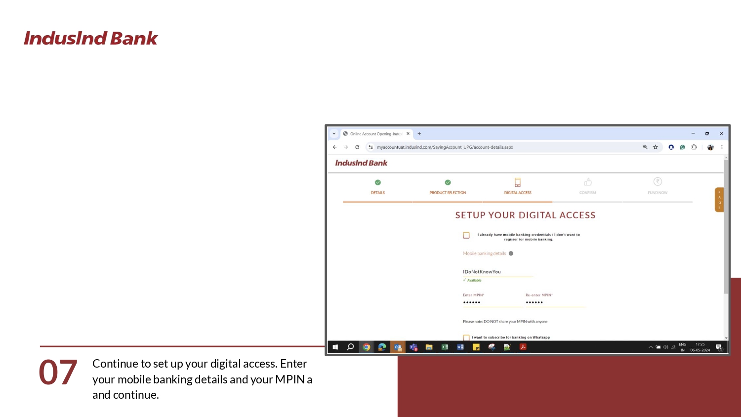Open Adobe Acrobat from the taskbar
This screenshot has height=417, width=741.
pyautogui.click(x=523, y=347)
